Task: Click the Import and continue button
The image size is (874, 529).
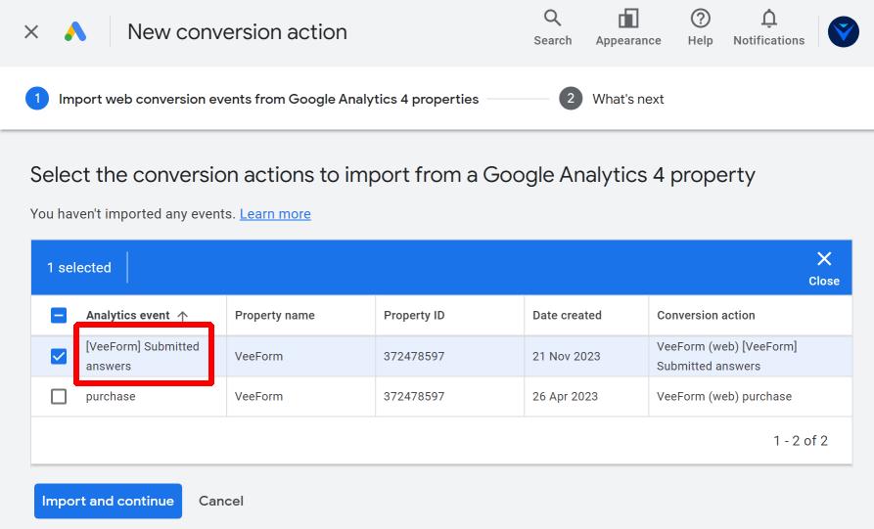Action: click(108, 501)
